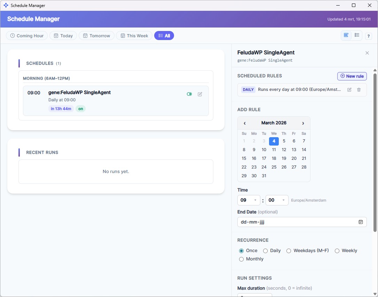
Task: Click the Today filter button
Action: click(63, 36)
